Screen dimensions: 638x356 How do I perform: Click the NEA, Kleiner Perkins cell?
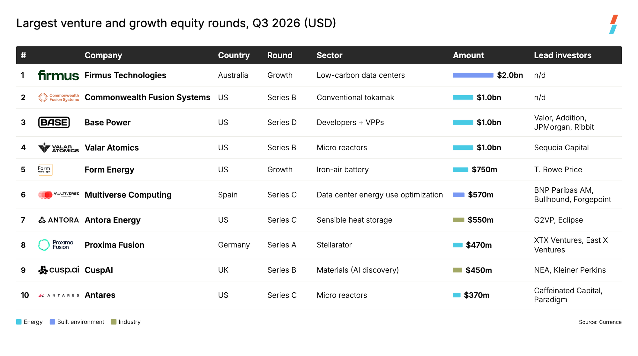coord(570,270)
